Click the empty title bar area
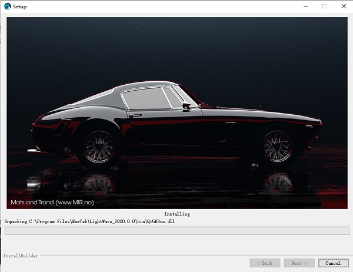The height and width of the screenshot is (272, 353). (x=165, y=6)
